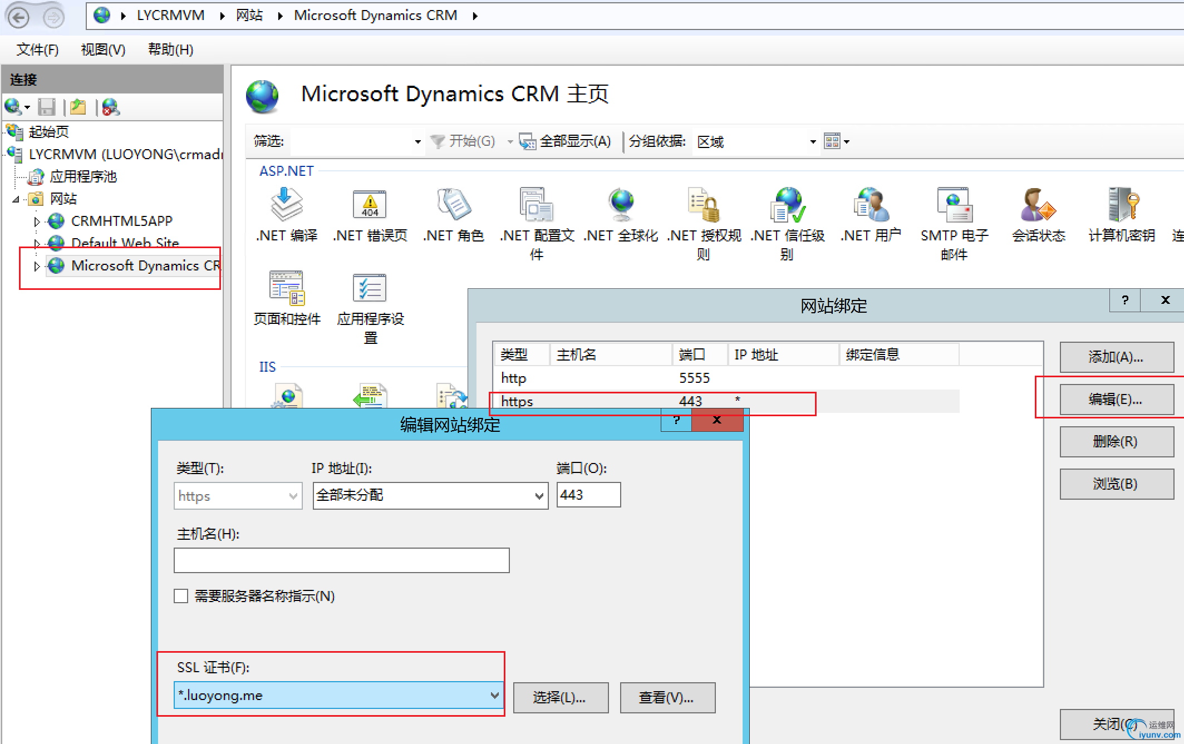Click the back navigation arrow button
This screenshot has height=744, width=1184.
point(19,18)
